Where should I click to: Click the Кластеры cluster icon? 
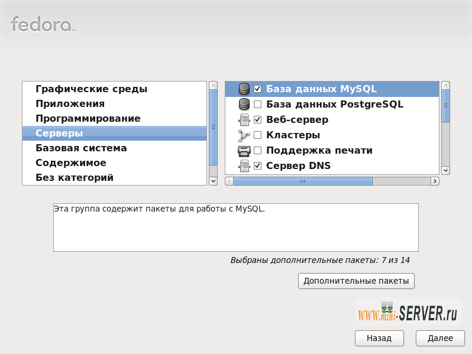pos(244,135)
